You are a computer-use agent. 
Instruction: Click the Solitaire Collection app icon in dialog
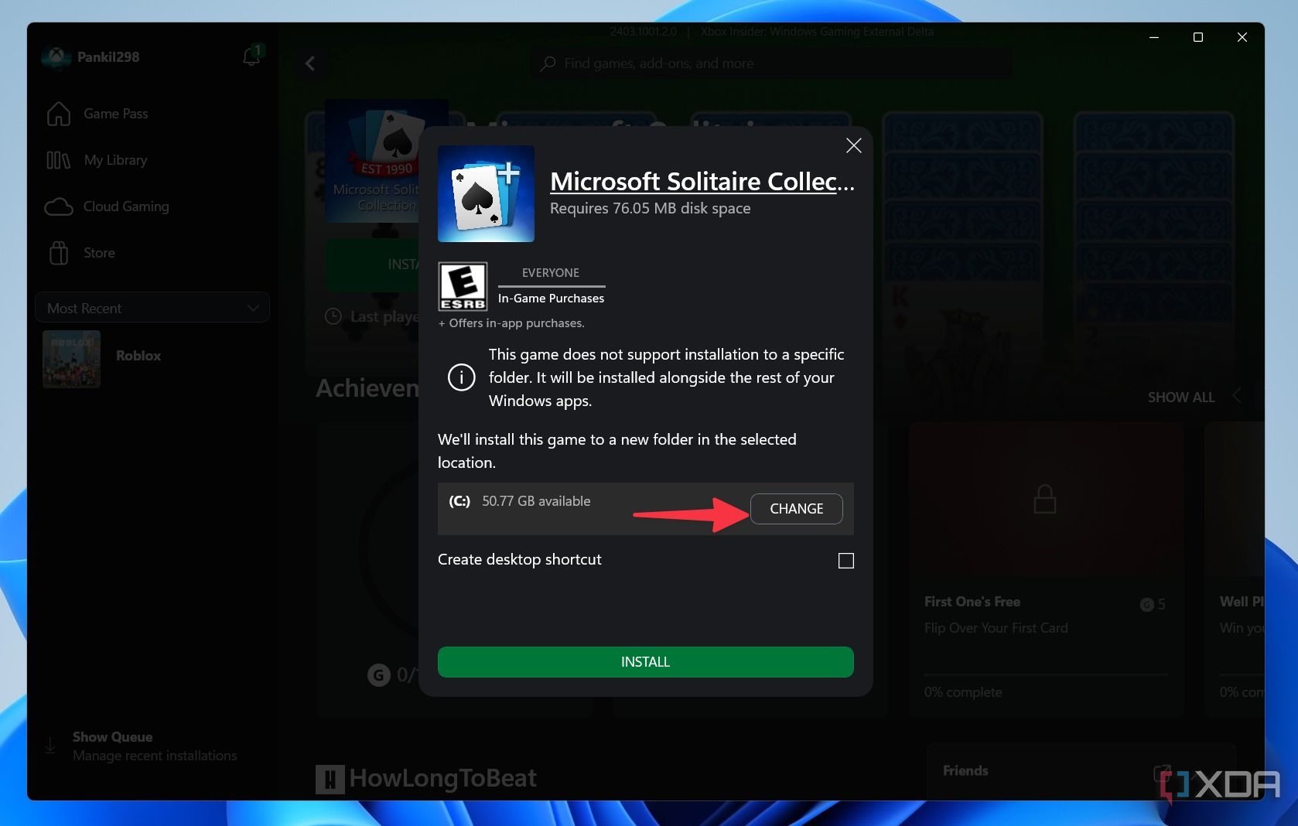[486, 193]
